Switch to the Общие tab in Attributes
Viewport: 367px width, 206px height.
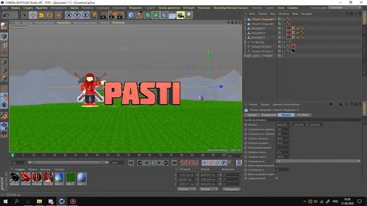tap(252, 115)
